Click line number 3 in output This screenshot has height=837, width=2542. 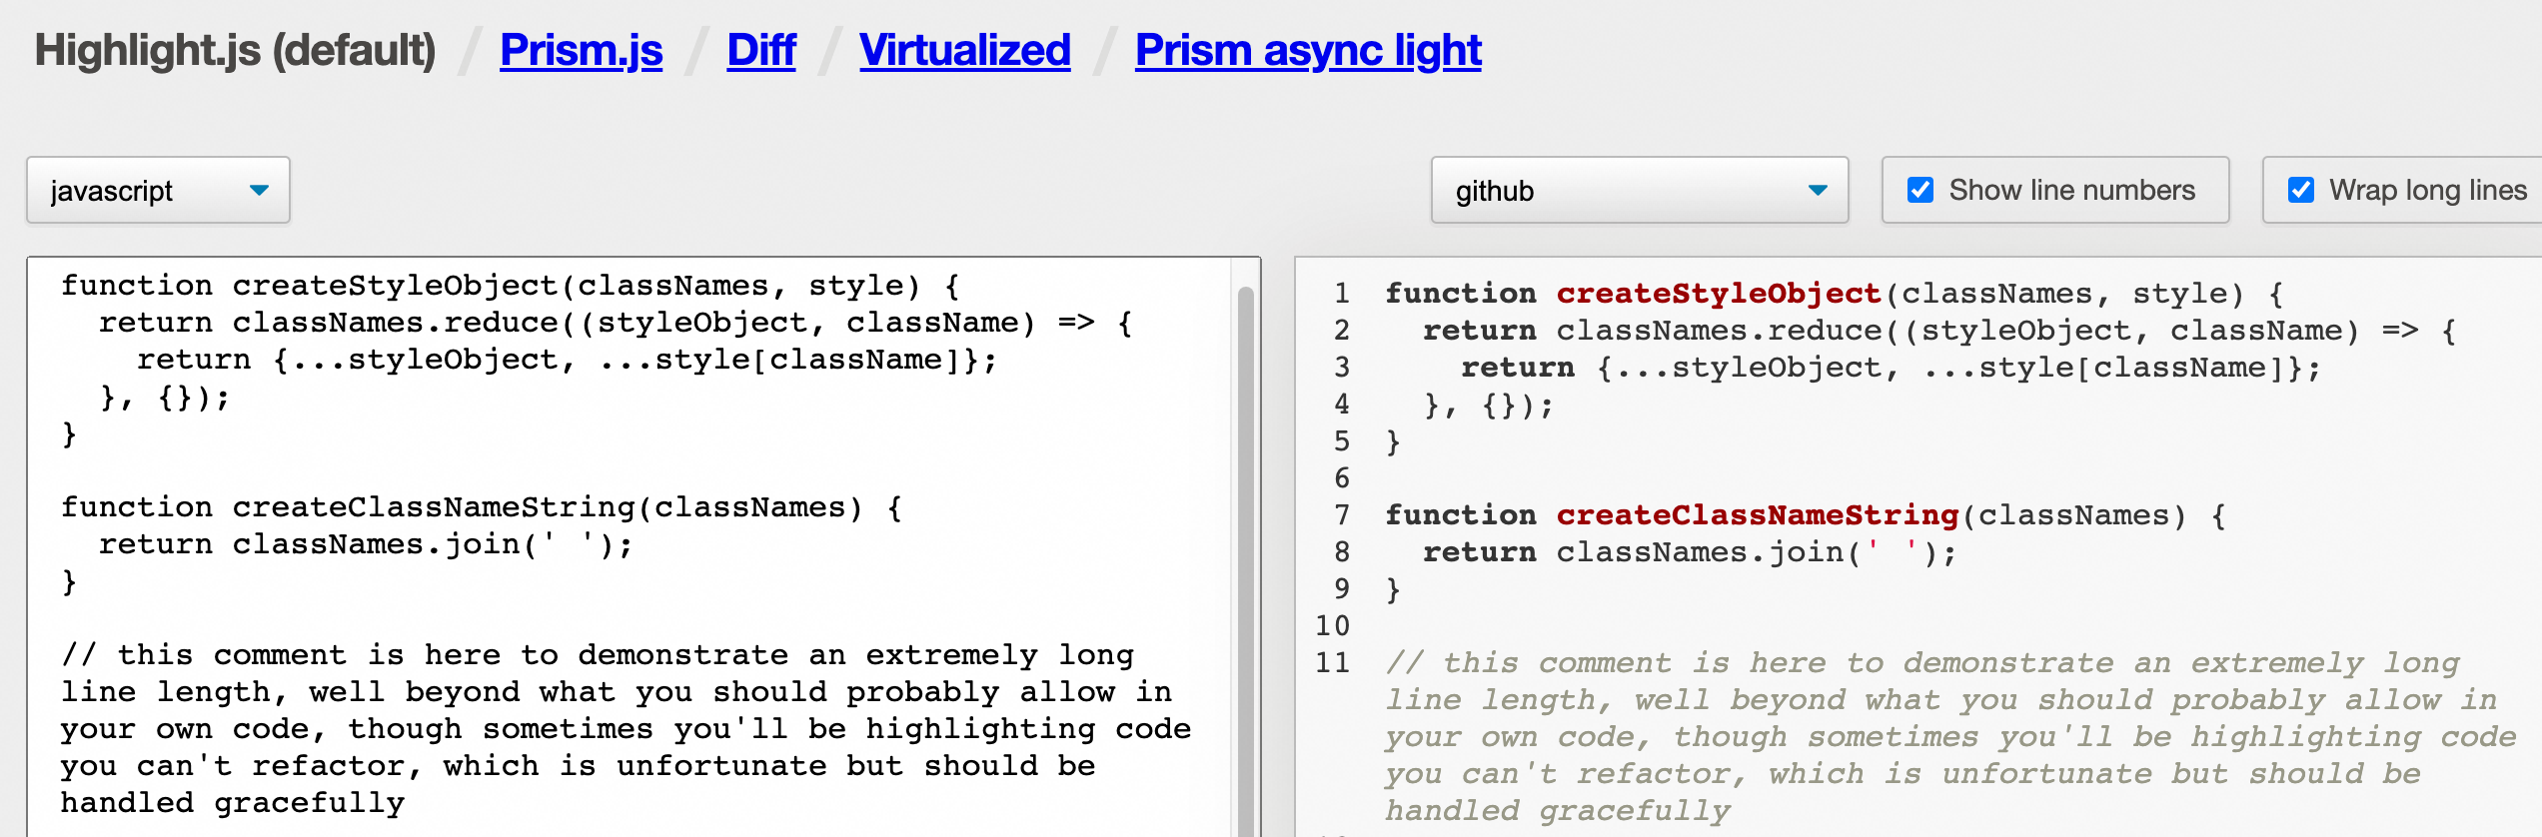coord(1342,368)
